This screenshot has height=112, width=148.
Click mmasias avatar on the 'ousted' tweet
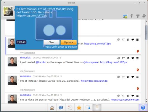[x=12, y=62]
